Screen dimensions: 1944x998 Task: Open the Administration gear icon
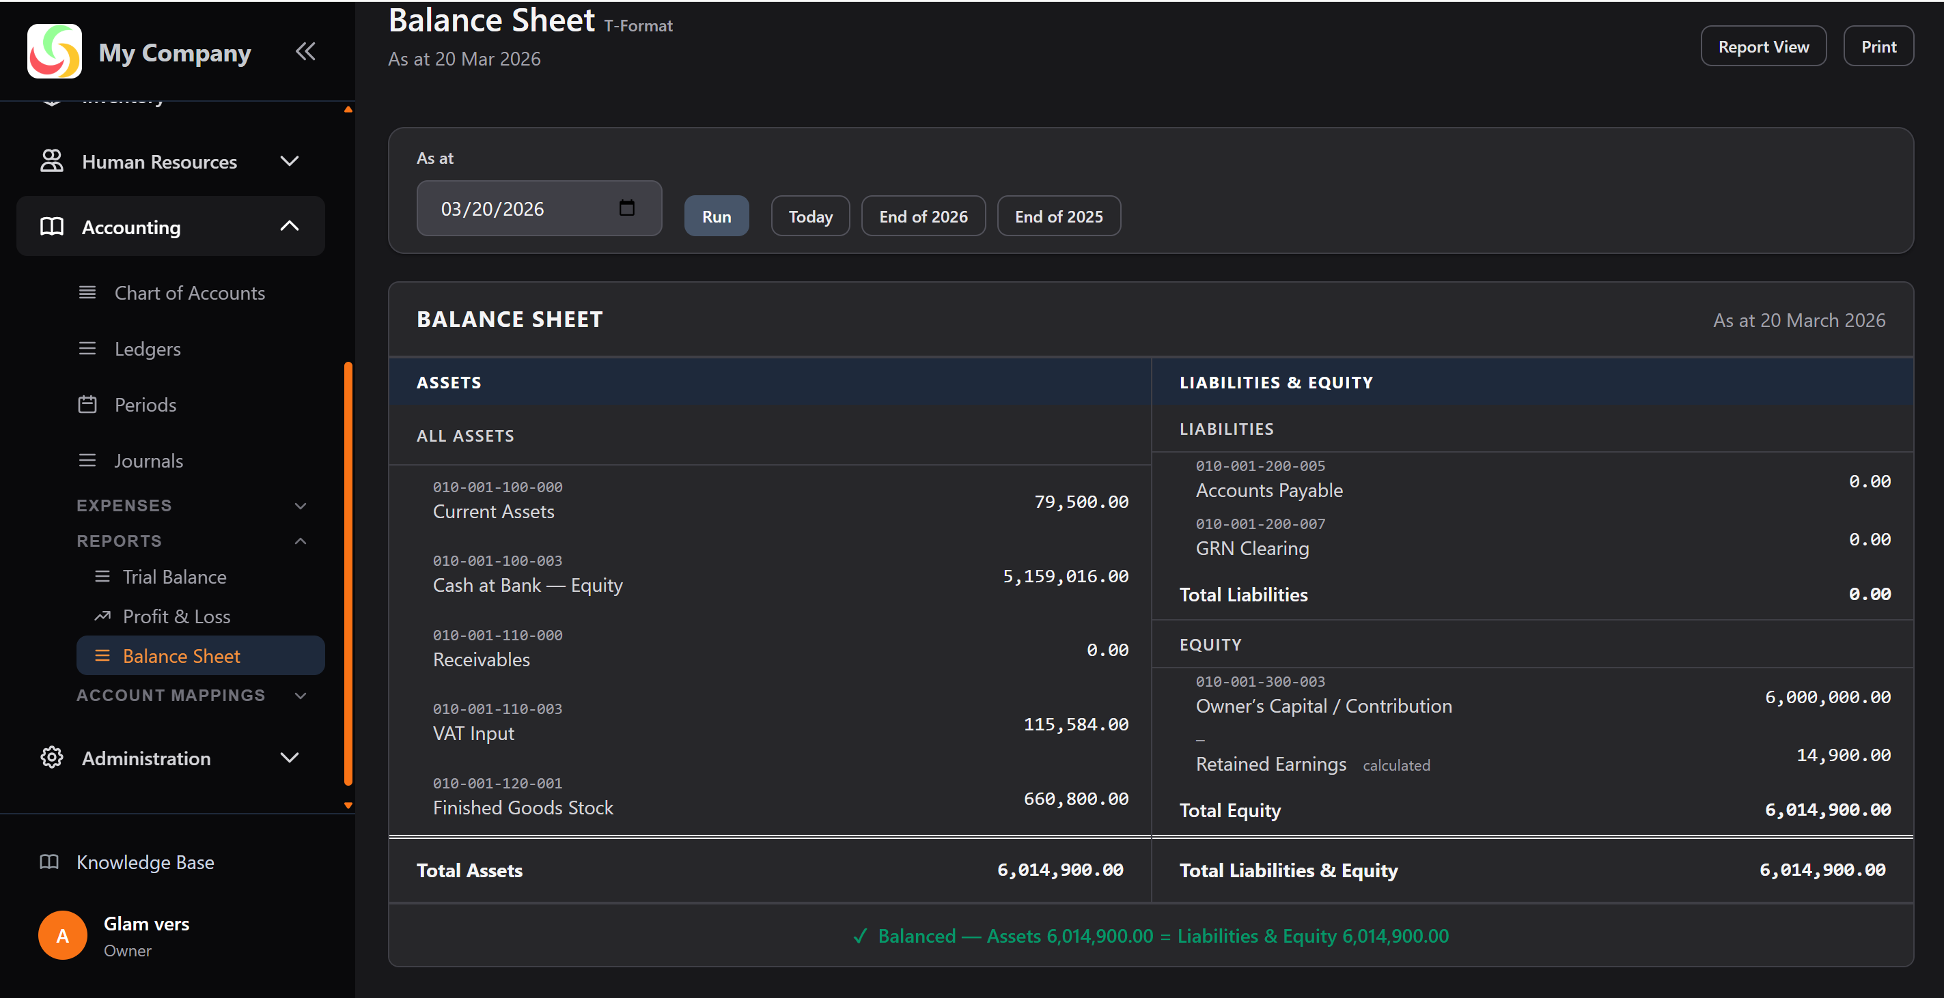51,757
